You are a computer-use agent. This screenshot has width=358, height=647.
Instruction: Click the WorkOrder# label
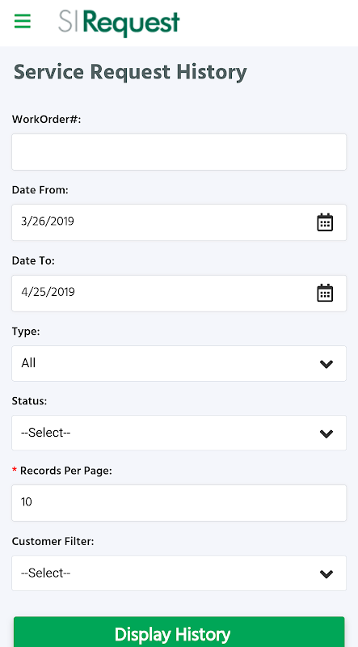click(x=47, y=120)
